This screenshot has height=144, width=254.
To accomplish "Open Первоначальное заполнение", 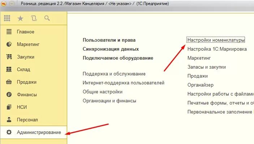I will (220, 112).
